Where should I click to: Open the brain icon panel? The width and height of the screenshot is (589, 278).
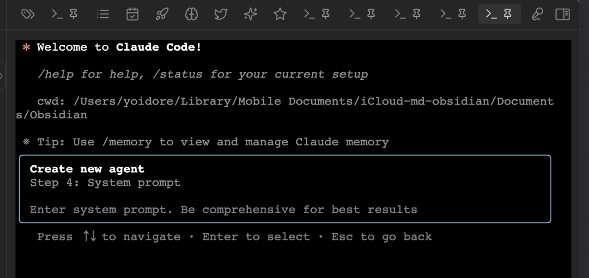[x=191, y=14]
